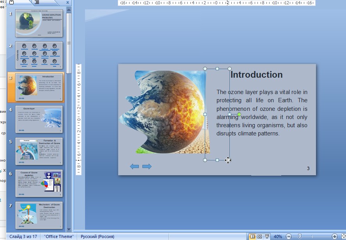The image size is (346, 240).
Task: Fit slide to current window
Action: [x=343, y=236]
